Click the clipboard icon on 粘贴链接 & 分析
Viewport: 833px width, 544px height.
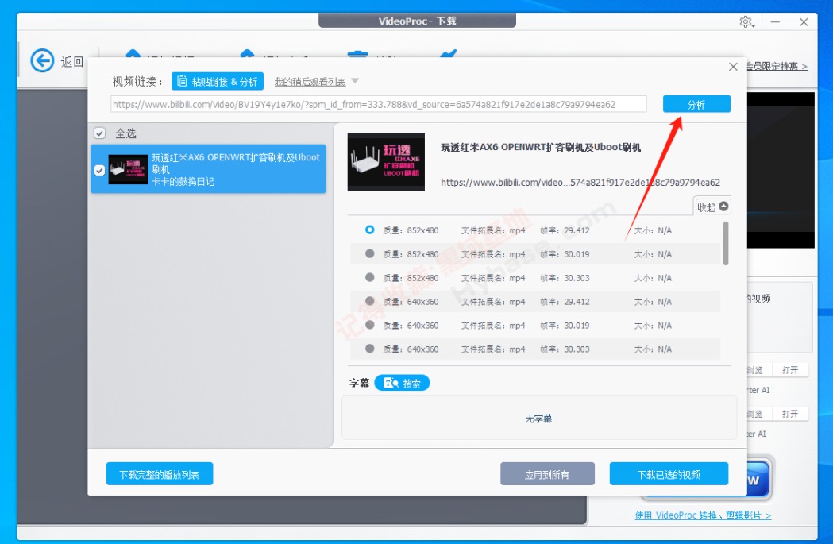click(182, 81)
